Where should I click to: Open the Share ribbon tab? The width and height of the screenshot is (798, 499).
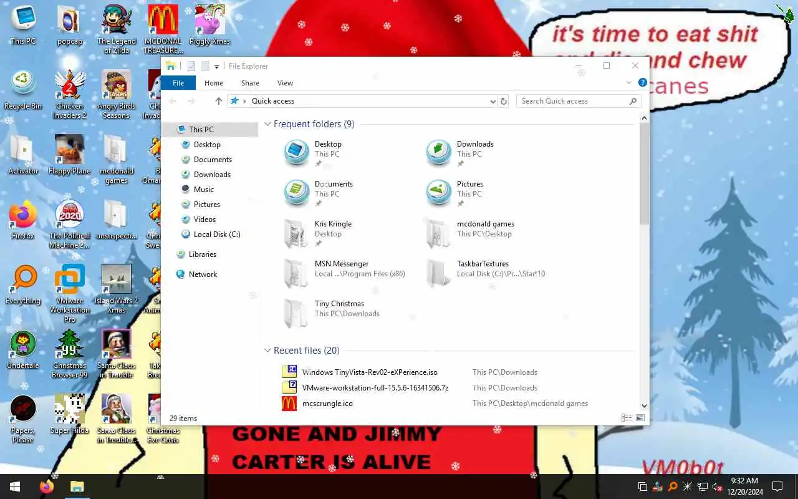(x=250, y=83)
